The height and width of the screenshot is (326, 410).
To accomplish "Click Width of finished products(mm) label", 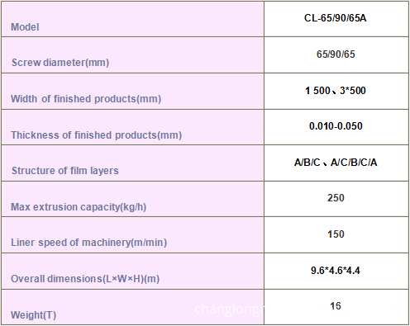I will (x=86, y=99).
